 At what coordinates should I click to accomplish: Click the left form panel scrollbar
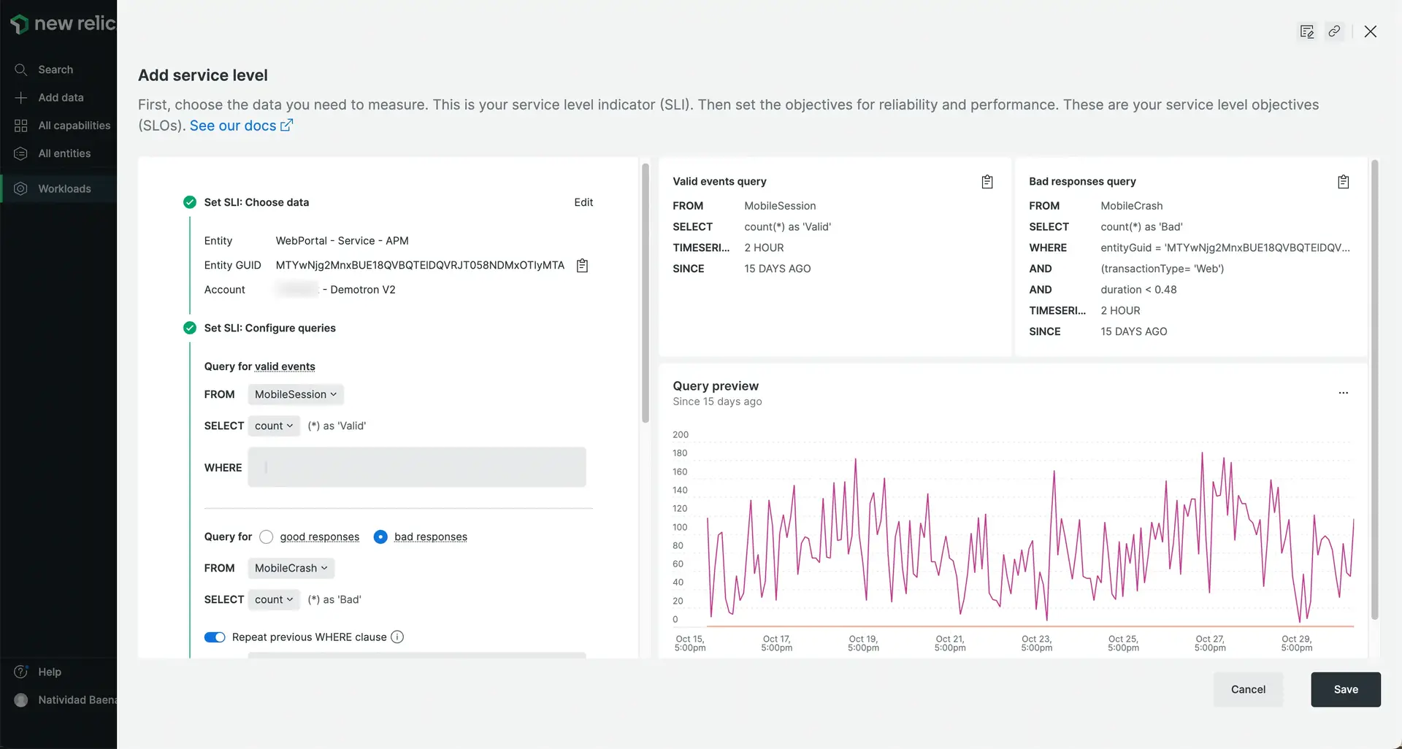645,292
